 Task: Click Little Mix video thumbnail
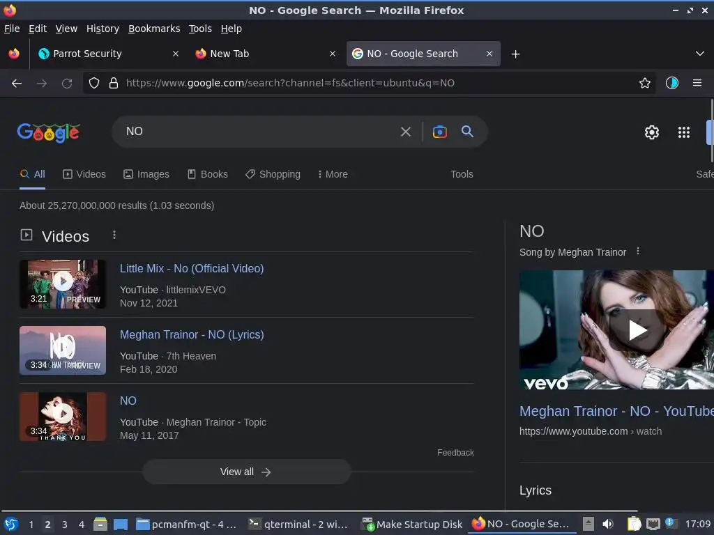point(63,284)
